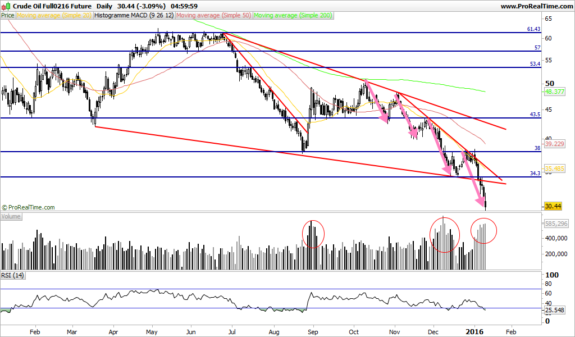Select the Price legend label
Viewport: 575px width, 337px height.
coord(8,15)
